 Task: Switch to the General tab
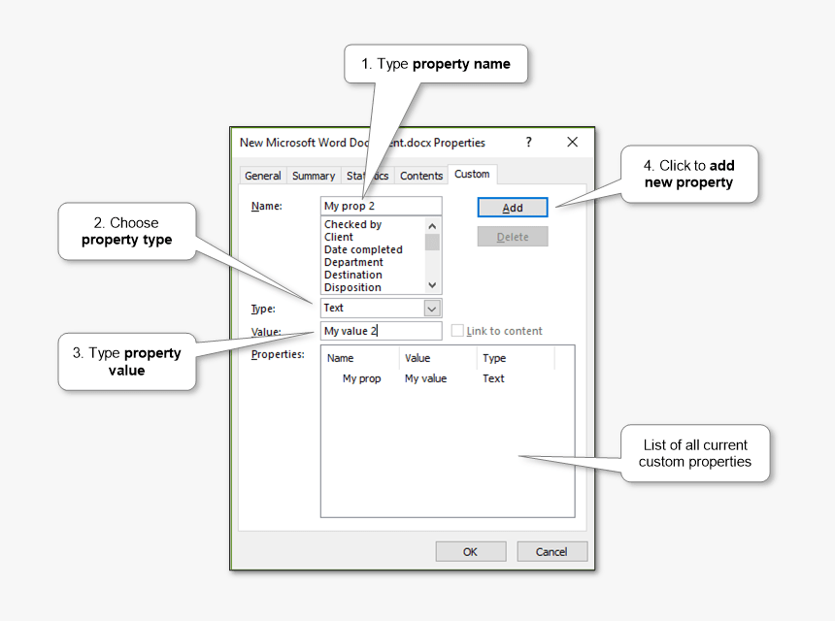(x=262, y=176)
